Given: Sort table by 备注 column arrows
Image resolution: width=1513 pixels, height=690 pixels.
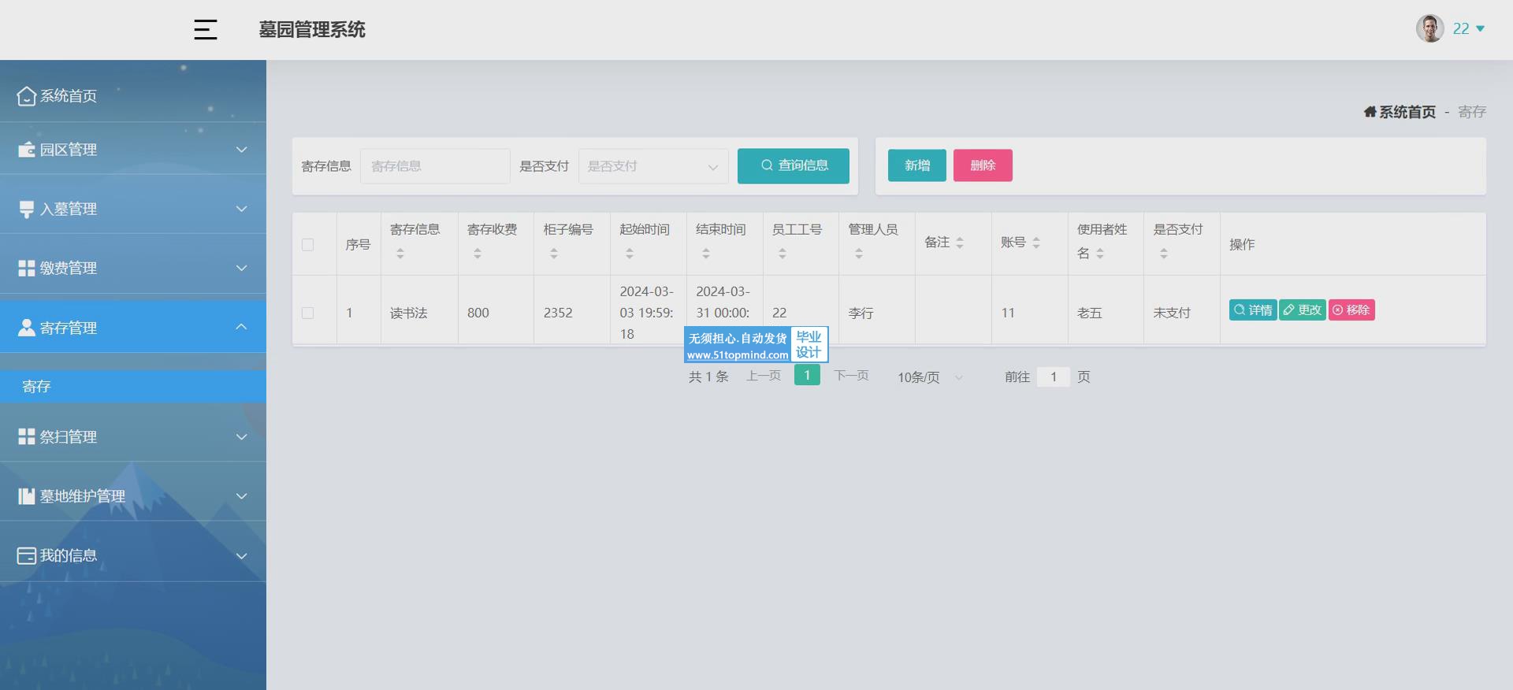Looking at the screenshot, I should pos(960,243).
